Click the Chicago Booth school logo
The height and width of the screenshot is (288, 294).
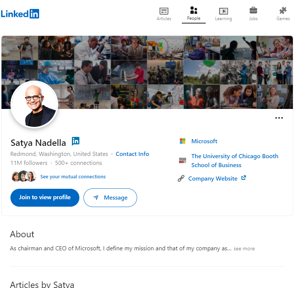click(x=183, y=160)
